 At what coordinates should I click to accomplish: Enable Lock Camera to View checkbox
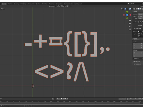[x=138, y=36]
